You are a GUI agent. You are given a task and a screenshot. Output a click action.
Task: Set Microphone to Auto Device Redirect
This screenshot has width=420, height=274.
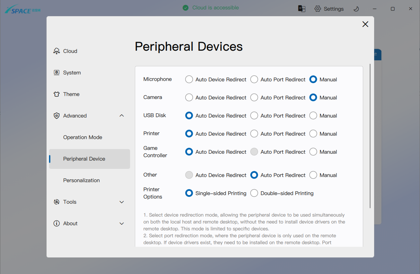pyautogui.click(x=189, y=79)
